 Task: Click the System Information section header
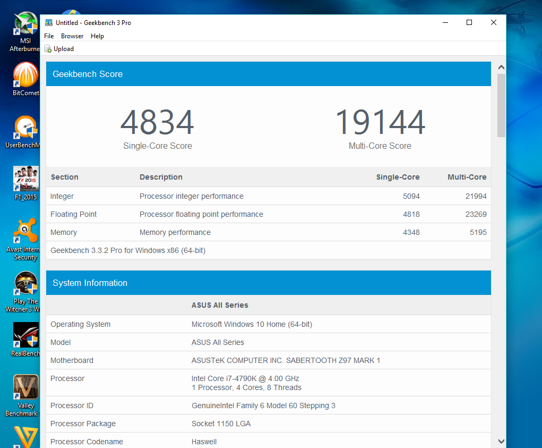tap(269, 283)
